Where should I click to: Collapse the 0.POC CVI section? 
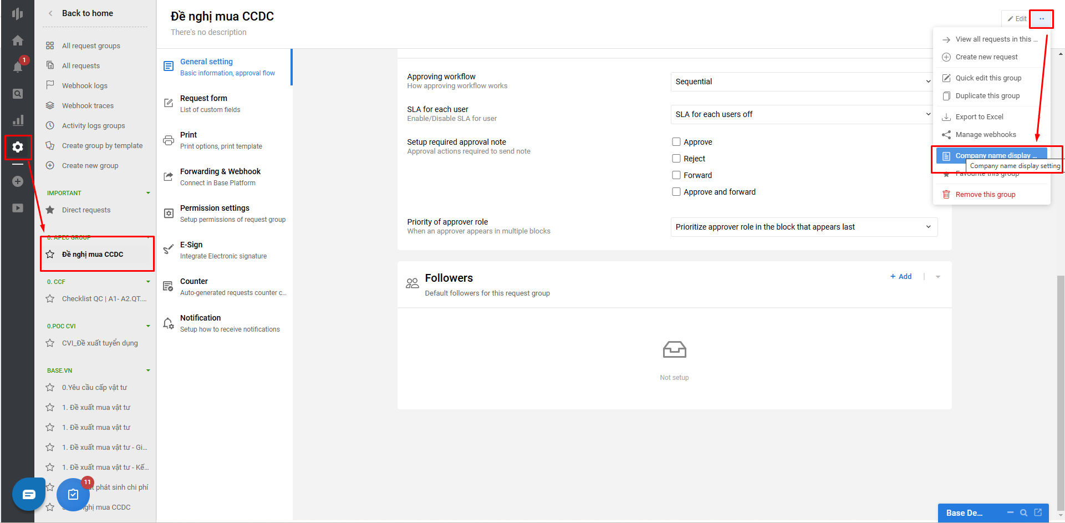tap(148, 326)
